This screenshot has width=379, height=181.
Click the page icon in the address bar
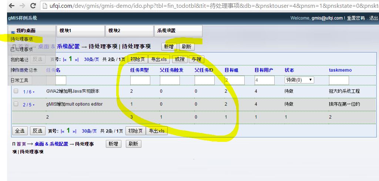(45, 6)
